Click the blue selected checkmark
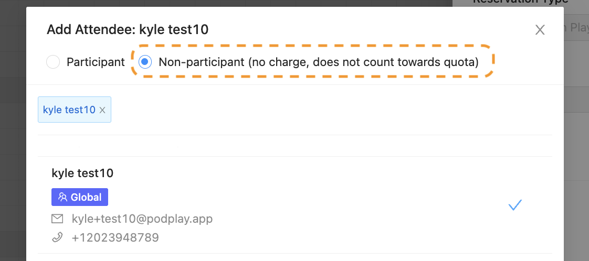Image resolution: width=589 pixels, height=261 pixels. coord(515,205)
